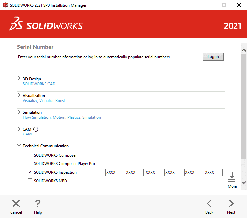Click the Log in button

(213, 57)
